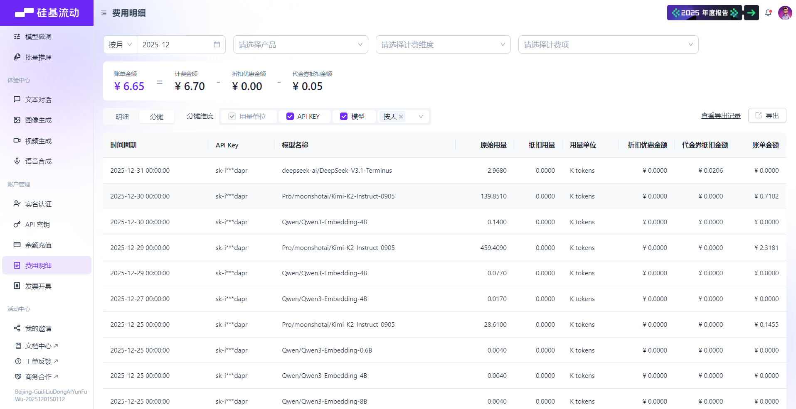This screenshot has width=796, height=409.
Task: Click the 28.6100 usage value
Action: click(x=495, y=324)
